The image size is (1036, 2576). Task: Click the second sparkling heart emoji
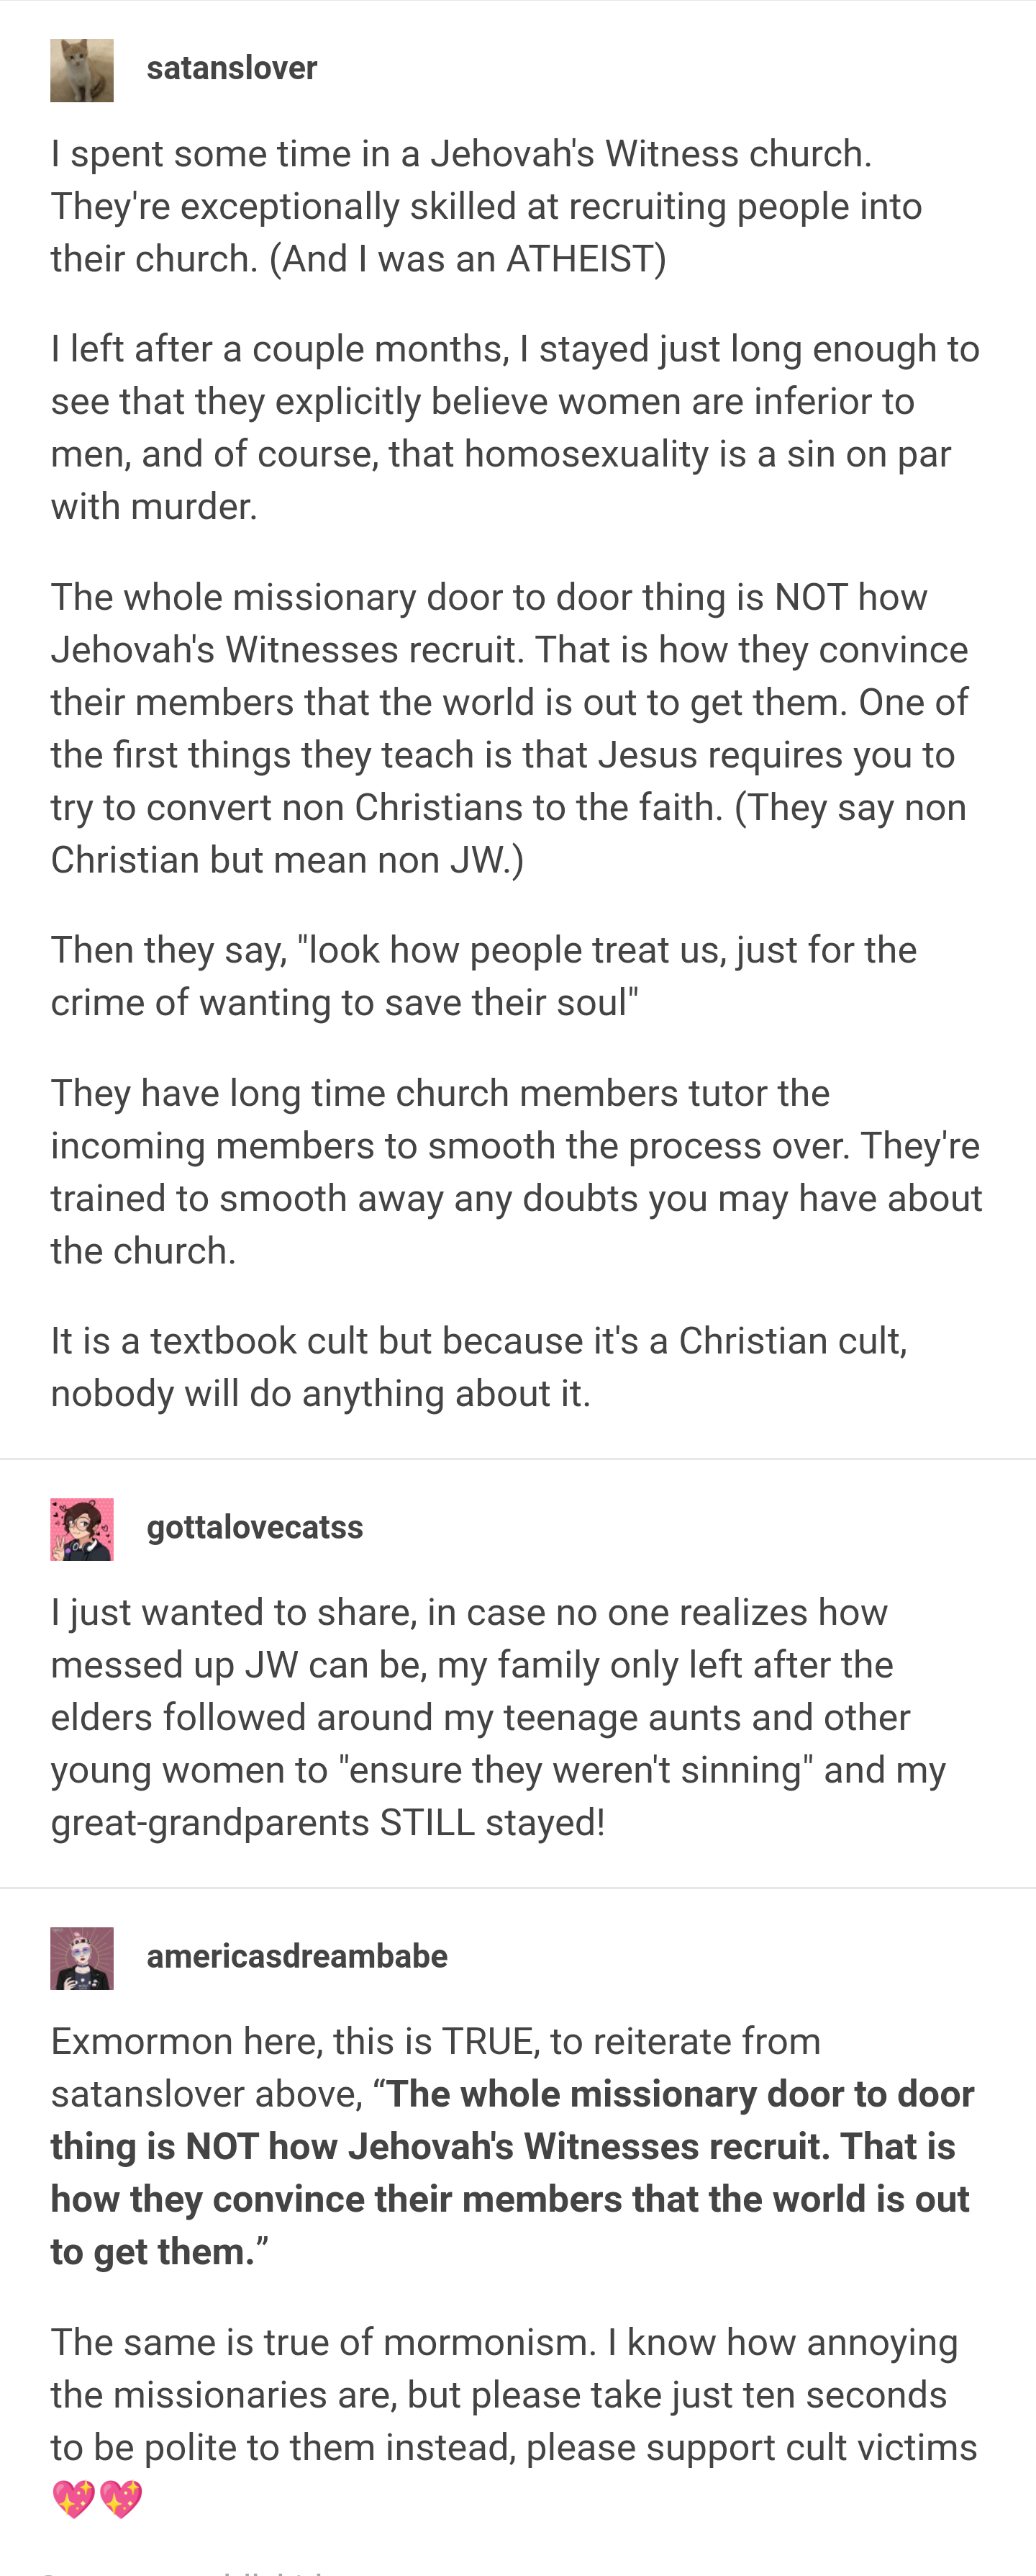point(121,2500)
